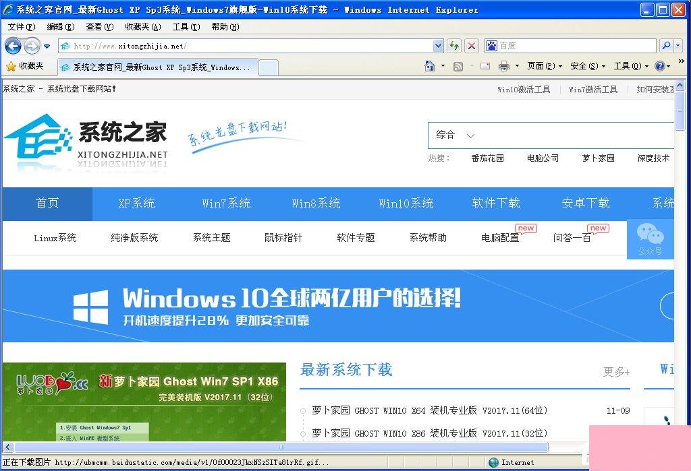Click the Print icon
This screenshot has width=691, height=471.
[503, 67]
